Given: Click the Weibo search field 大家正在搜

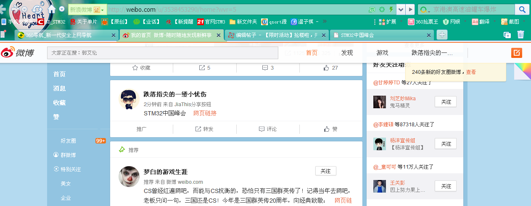Looking at the screenshot, I should [163, 53].
